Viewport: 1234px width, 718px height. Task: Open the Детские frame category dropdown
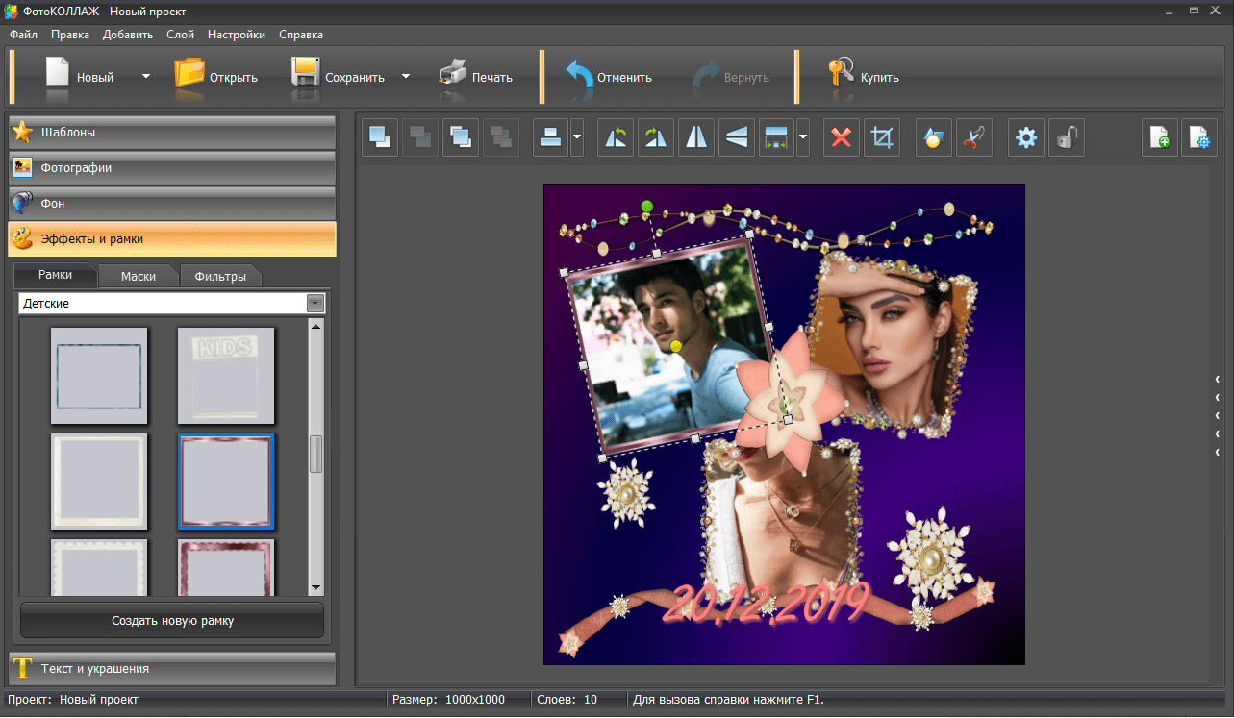315,304
